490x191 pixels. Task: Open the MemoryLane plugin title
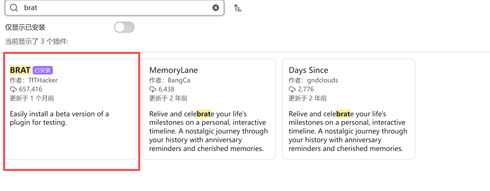click(174, 70)
